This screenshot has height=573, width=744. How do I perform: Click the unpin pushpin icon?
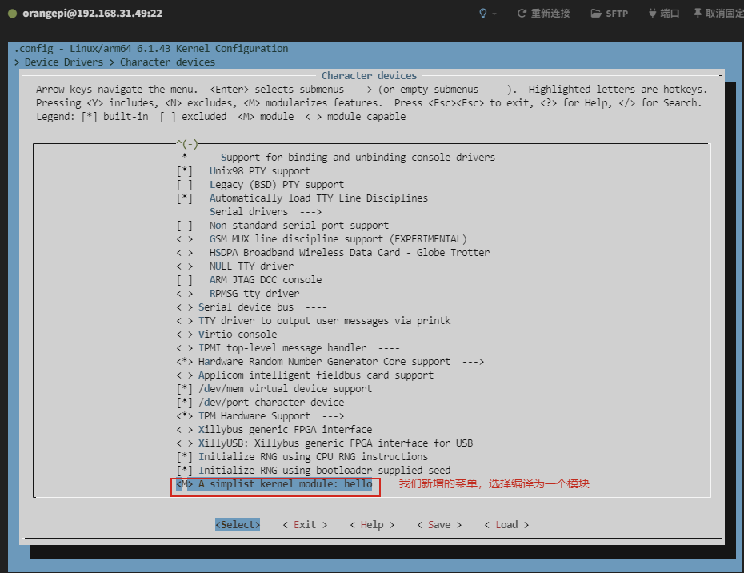point(698,14)
